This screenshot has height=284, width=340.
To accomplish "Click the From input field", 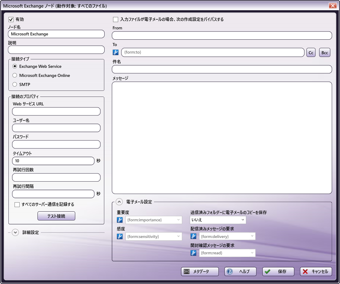I will point(222,36).
